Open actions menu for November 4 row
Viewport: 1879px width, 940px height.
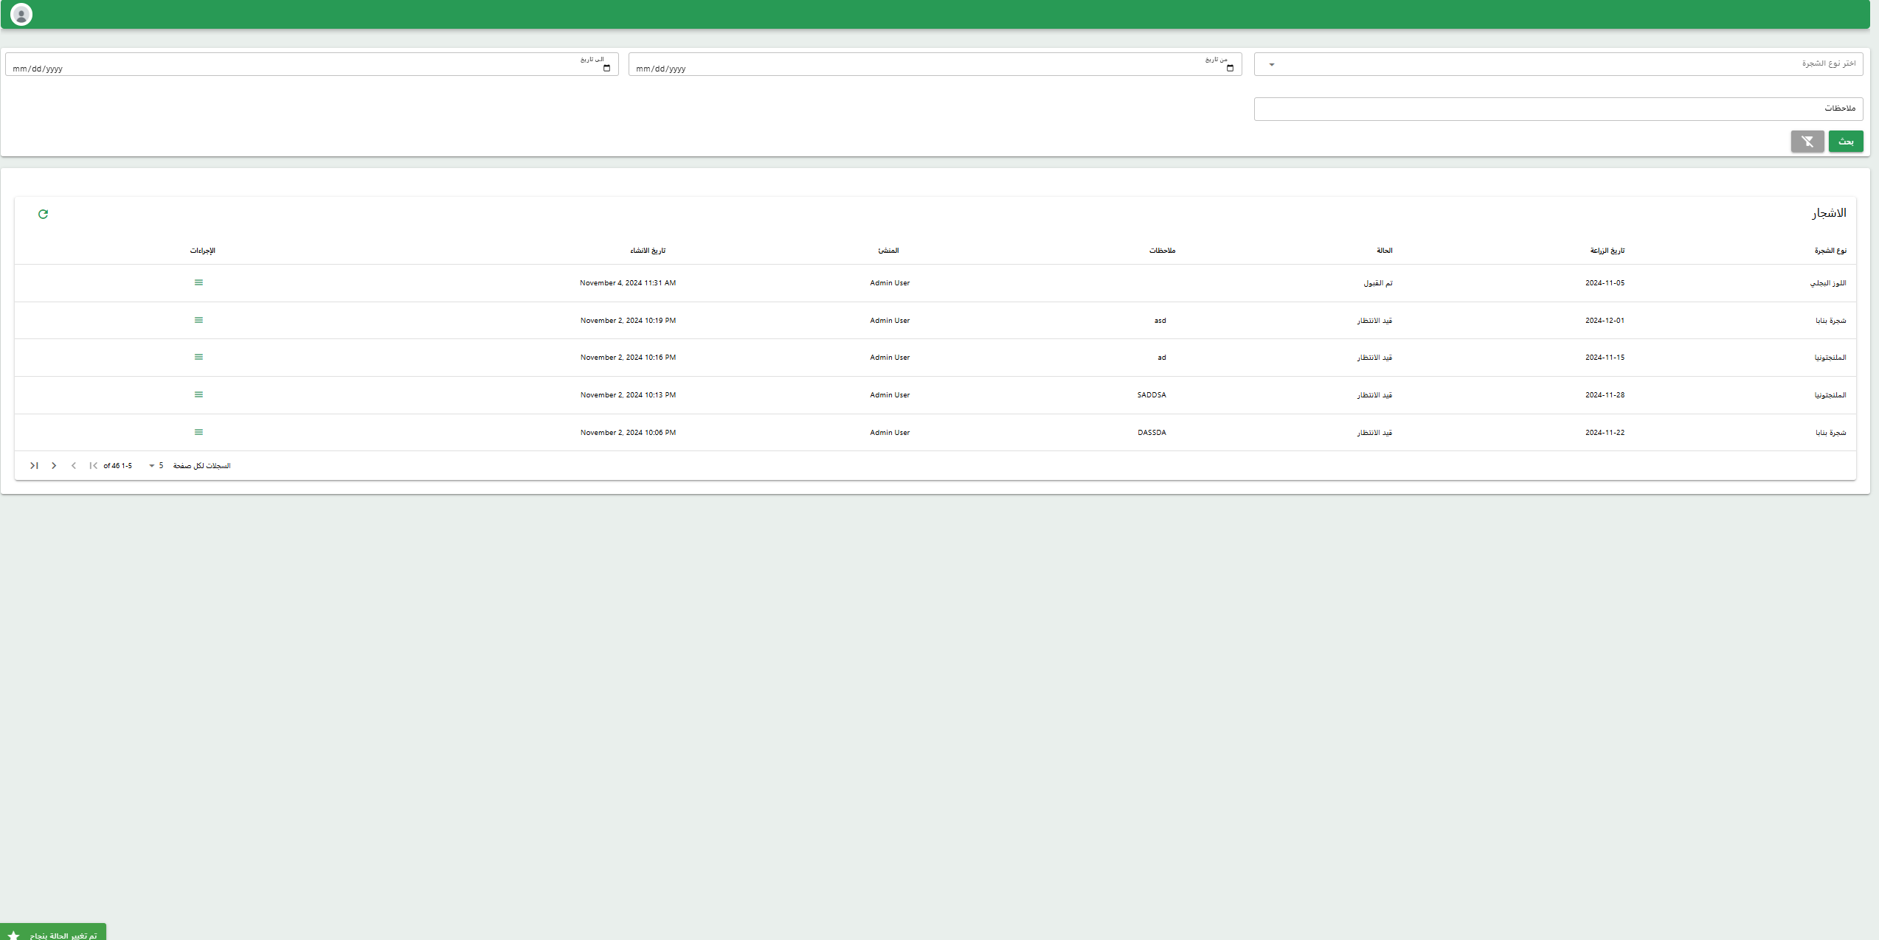(198, 282)
